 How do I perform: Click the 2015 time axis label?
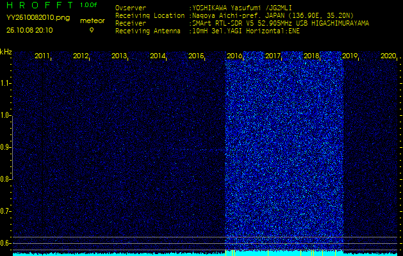[196, 56]
